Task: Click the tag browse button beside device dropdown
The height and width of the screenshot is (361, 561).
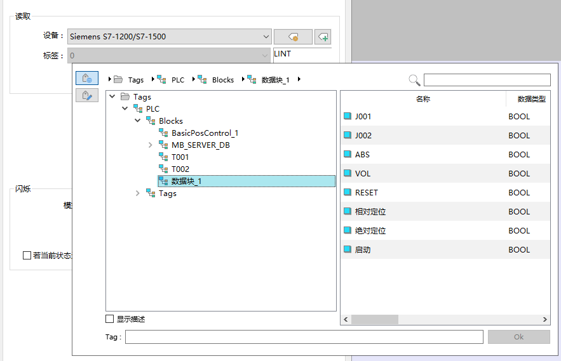Action: point(293,37)
